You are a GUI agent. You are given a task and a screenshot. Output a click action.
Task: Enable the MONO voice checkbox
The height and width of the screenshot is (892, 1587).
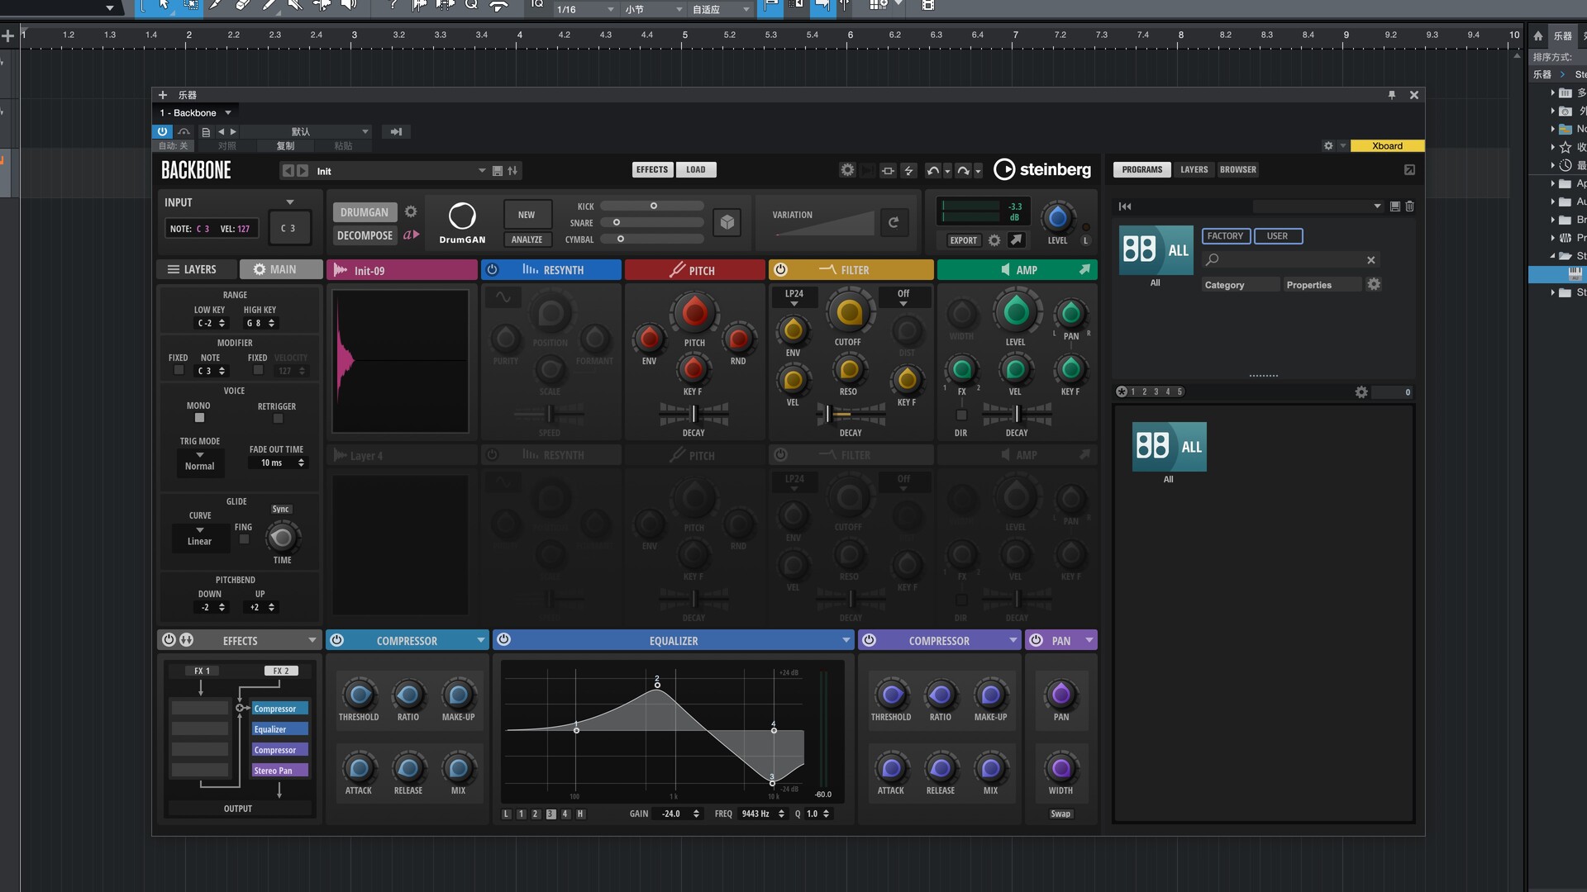pyautogui.click(x=199, y=418)
